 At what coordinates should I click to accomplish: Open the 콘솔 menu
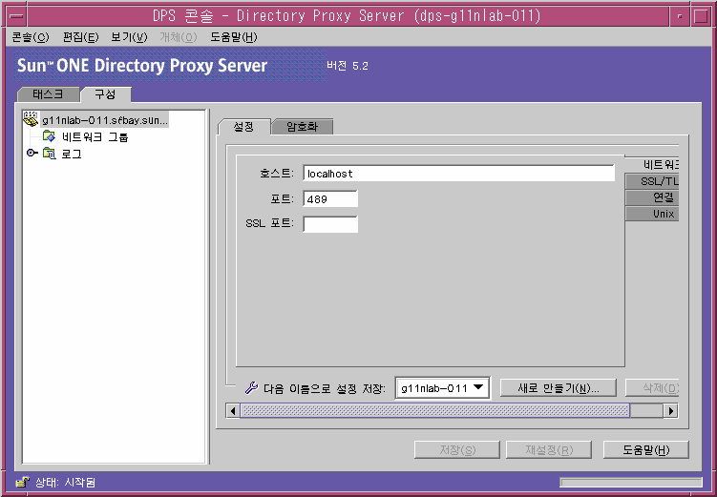point(31,37)
